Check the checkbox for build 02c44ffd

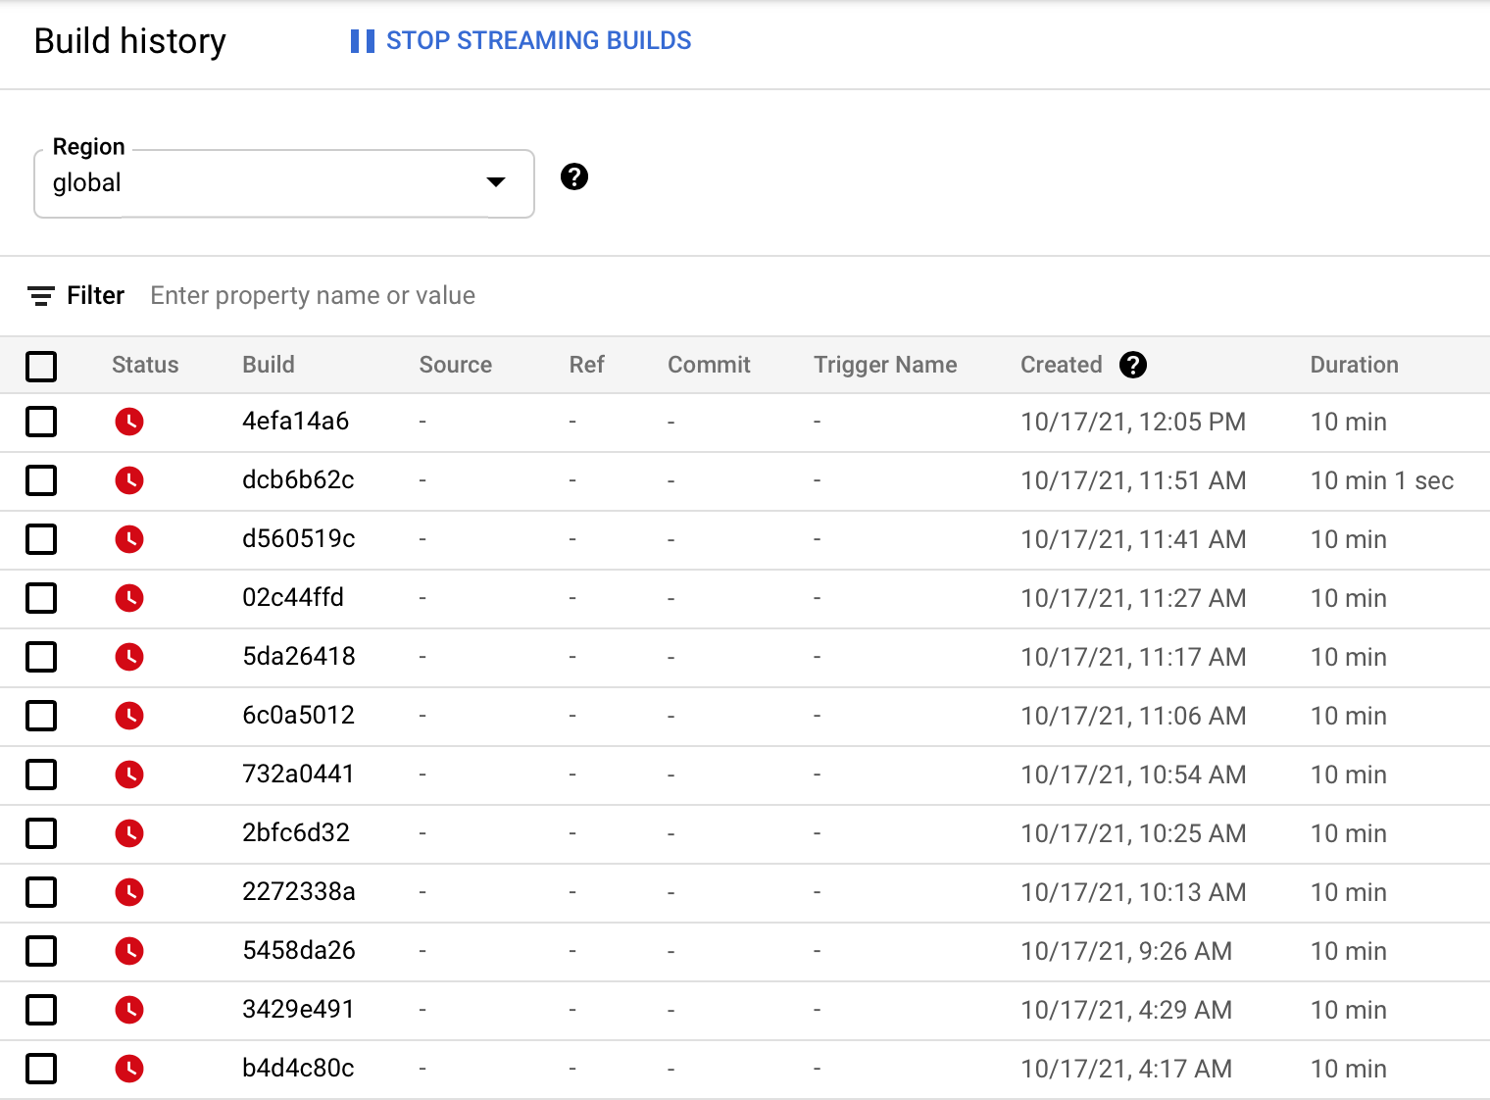[41, 598]
